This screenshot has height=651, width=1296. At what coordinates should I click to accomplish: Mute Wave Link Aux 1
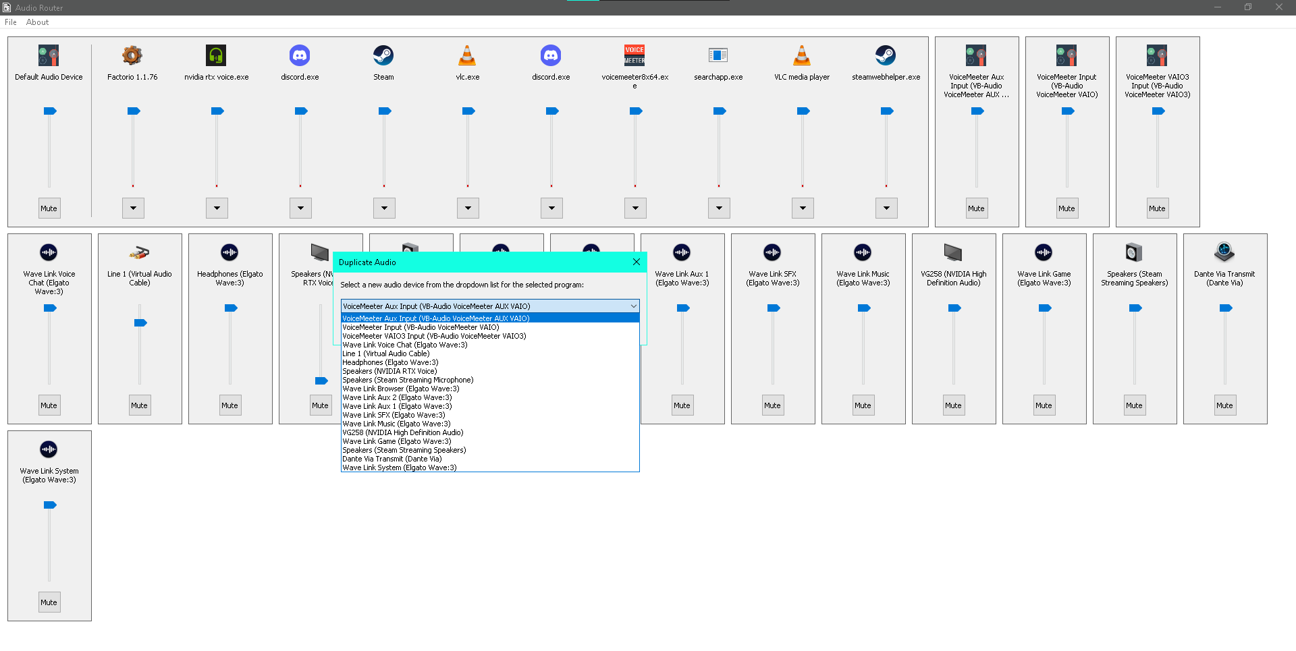tap(682, 405)
